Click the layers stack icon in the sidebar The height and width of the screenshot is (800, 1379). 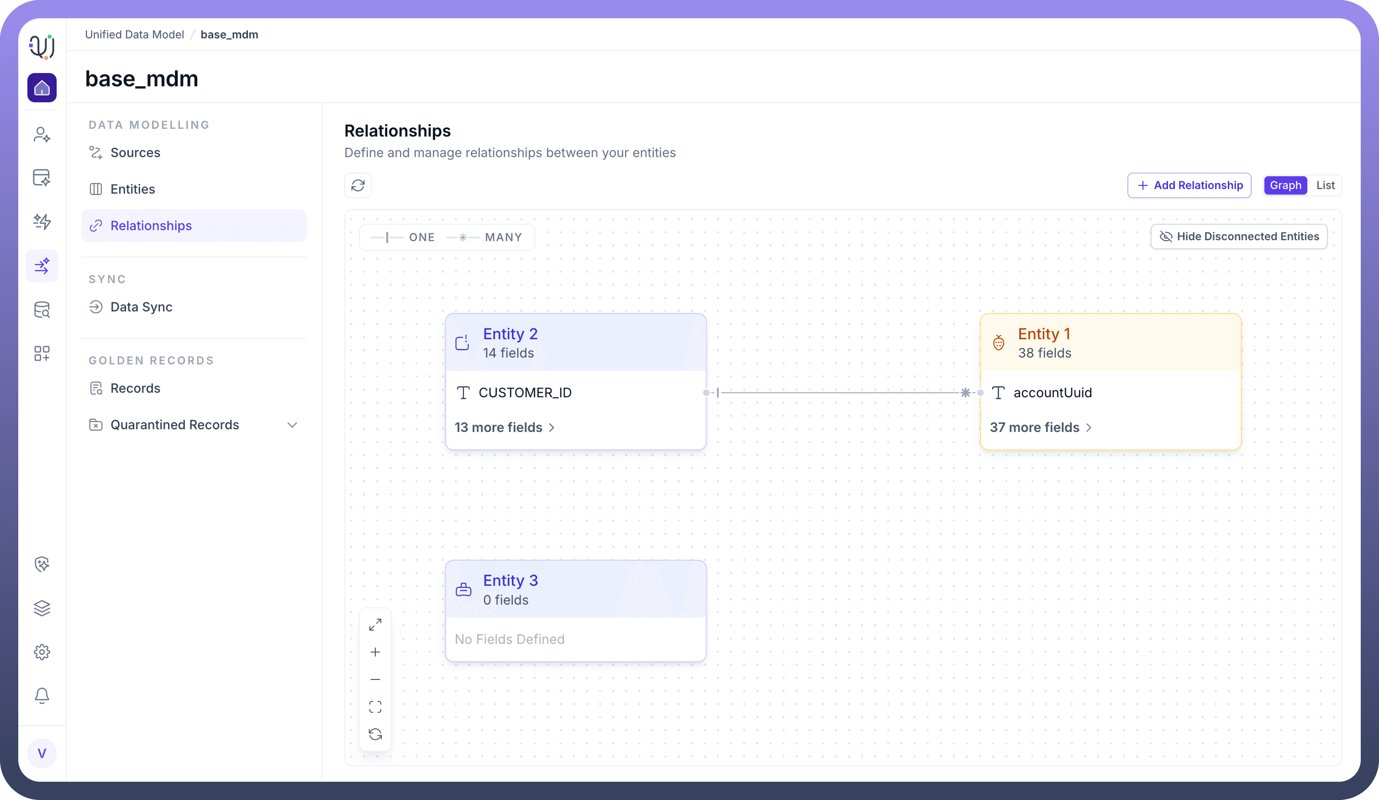pos(42,608)
